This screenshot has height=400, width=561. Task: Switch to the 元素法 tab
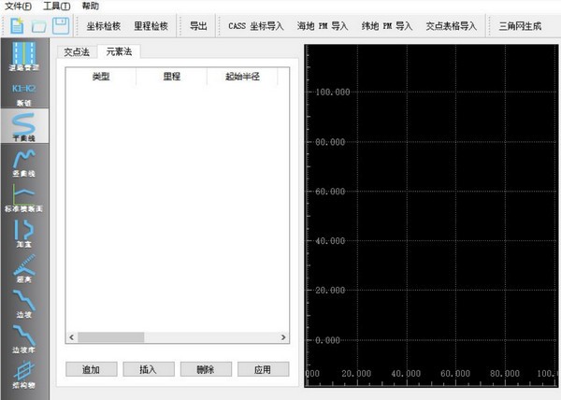pos(119,51)
